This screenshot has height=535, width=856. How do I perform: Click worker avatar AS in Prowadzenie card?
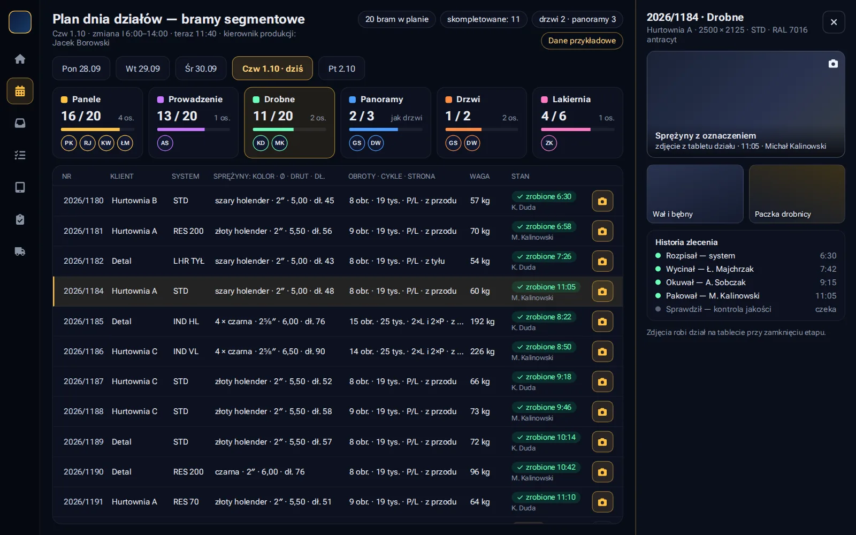point(165,143)
